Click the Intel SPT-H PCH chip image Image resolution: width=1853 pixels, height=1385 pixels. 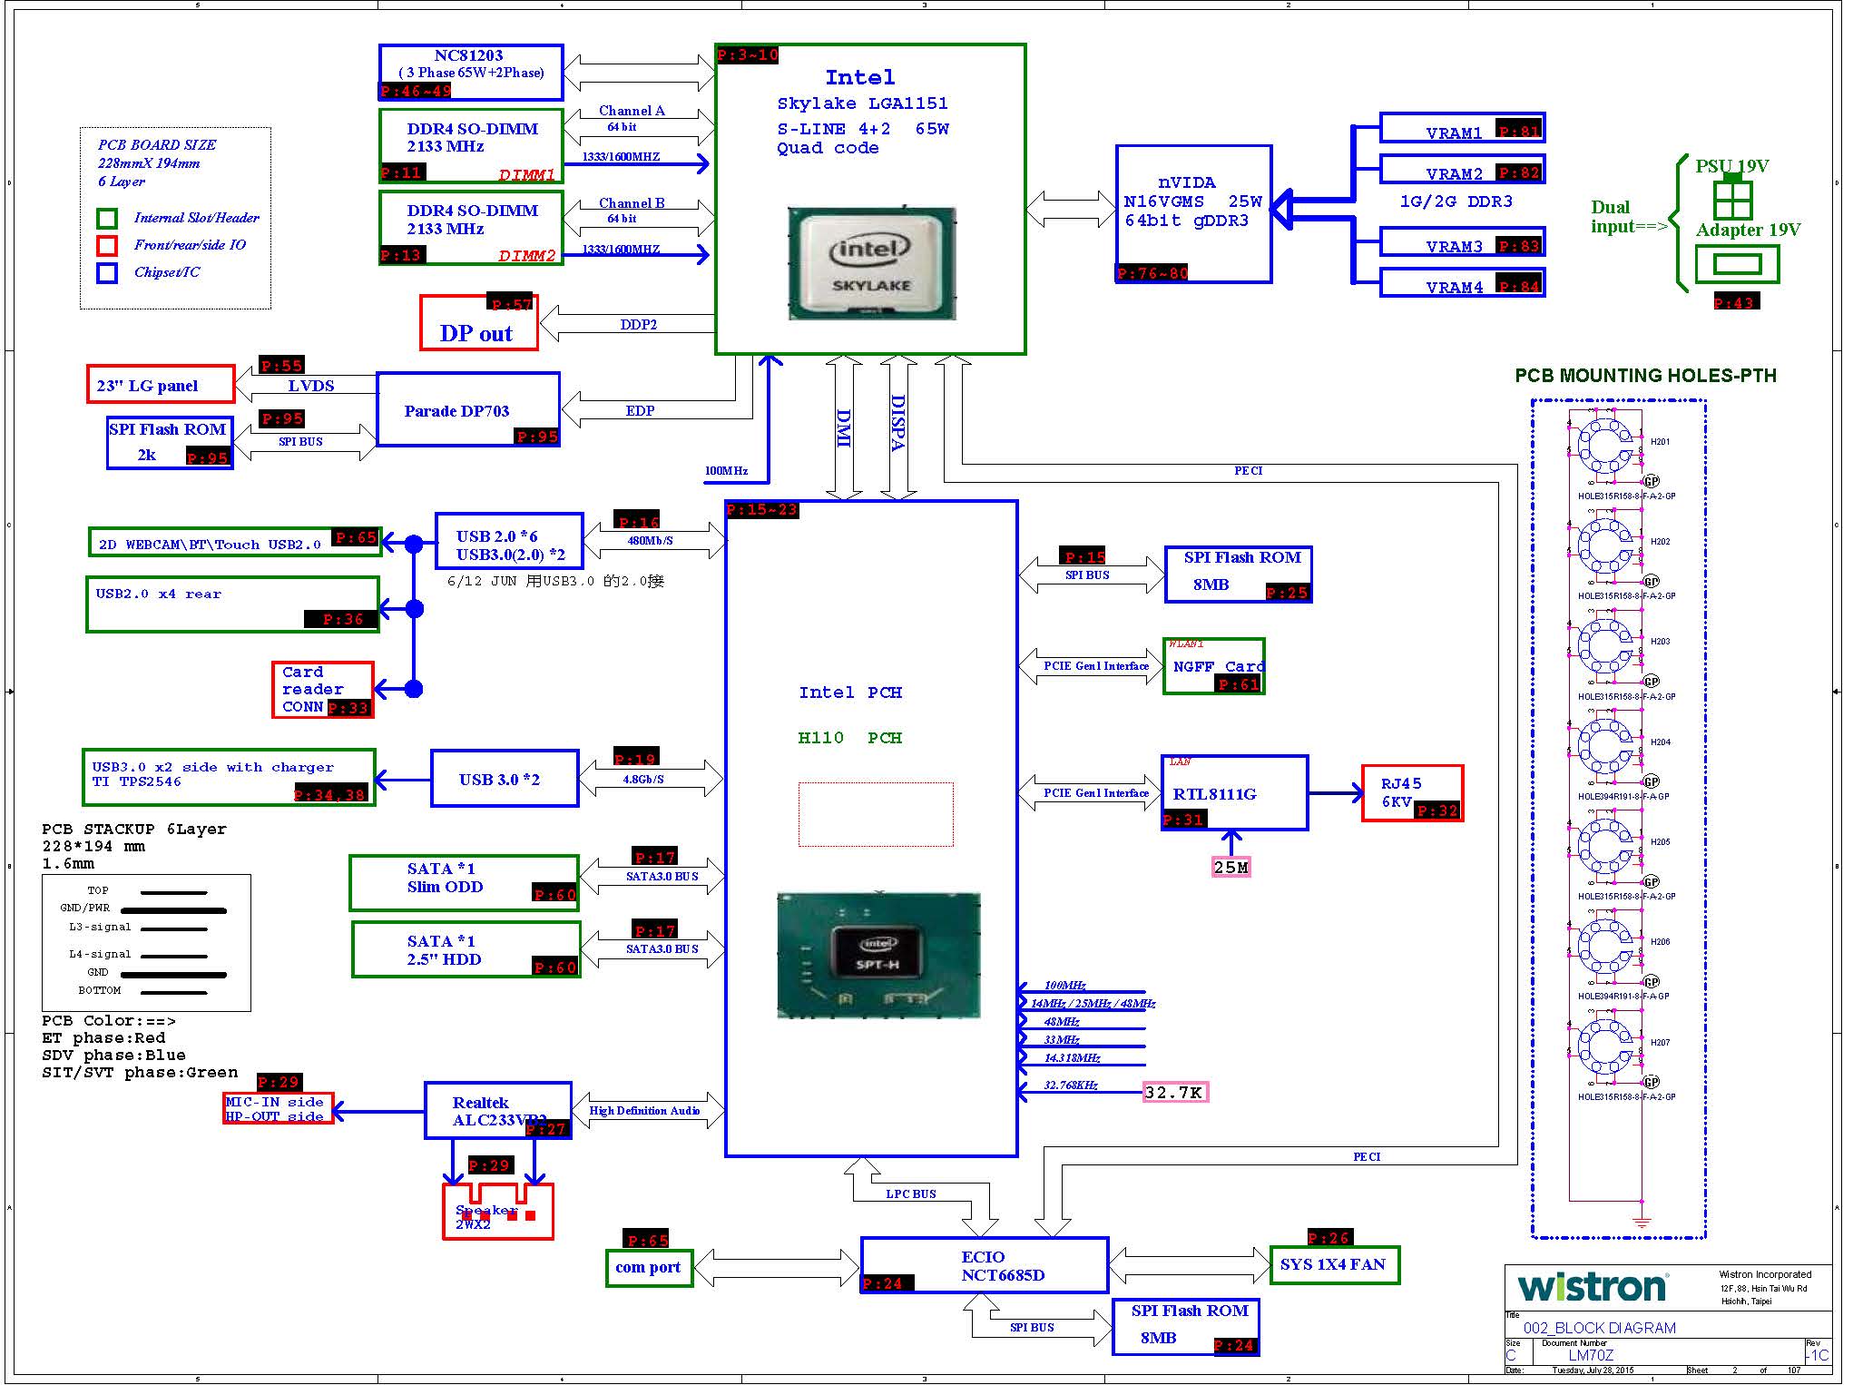[878, 956]
